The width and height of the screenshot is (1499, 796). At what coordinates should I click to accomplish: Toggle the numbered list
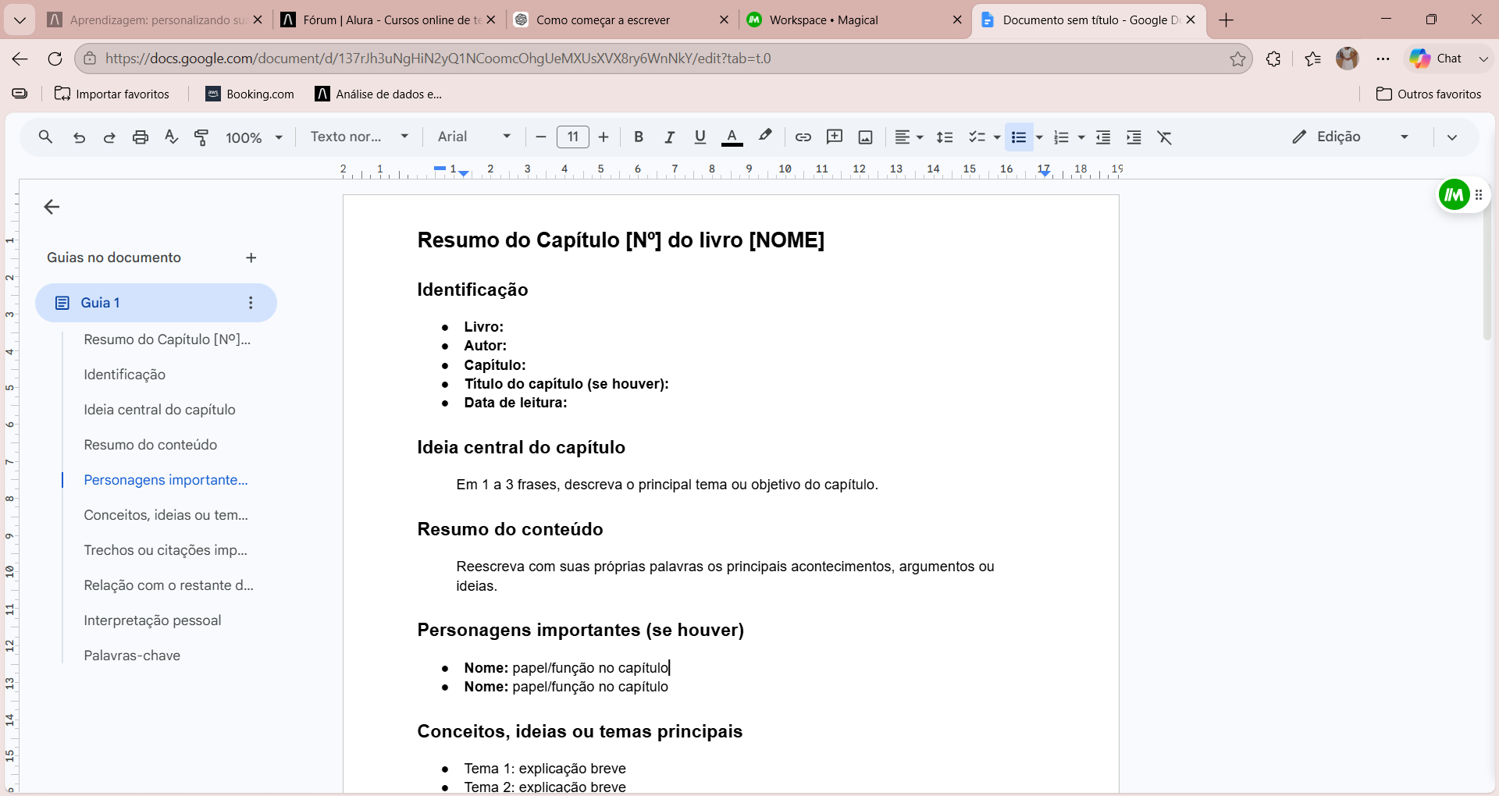[1061, 137]
